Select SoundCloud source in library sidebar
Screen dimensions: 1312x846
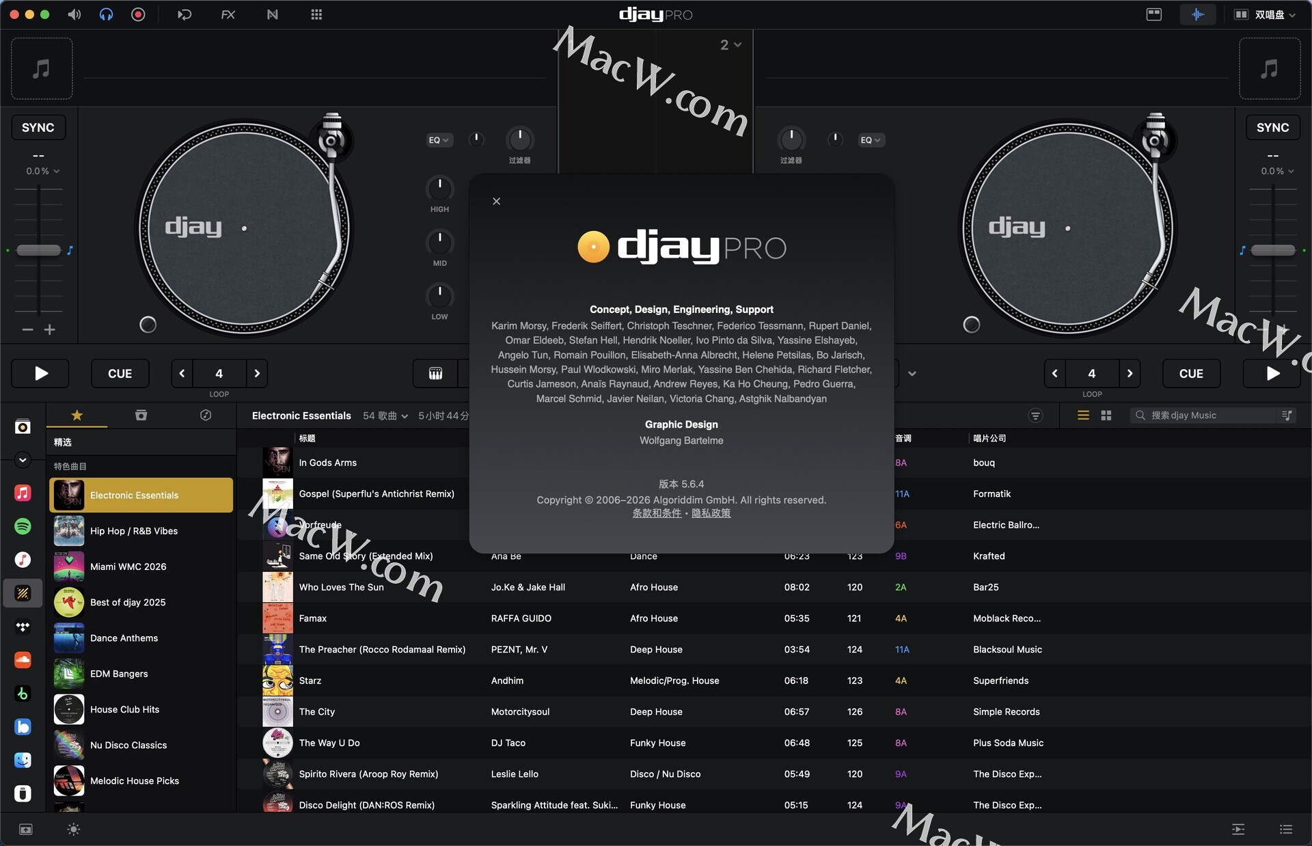(x=23, y=660)
